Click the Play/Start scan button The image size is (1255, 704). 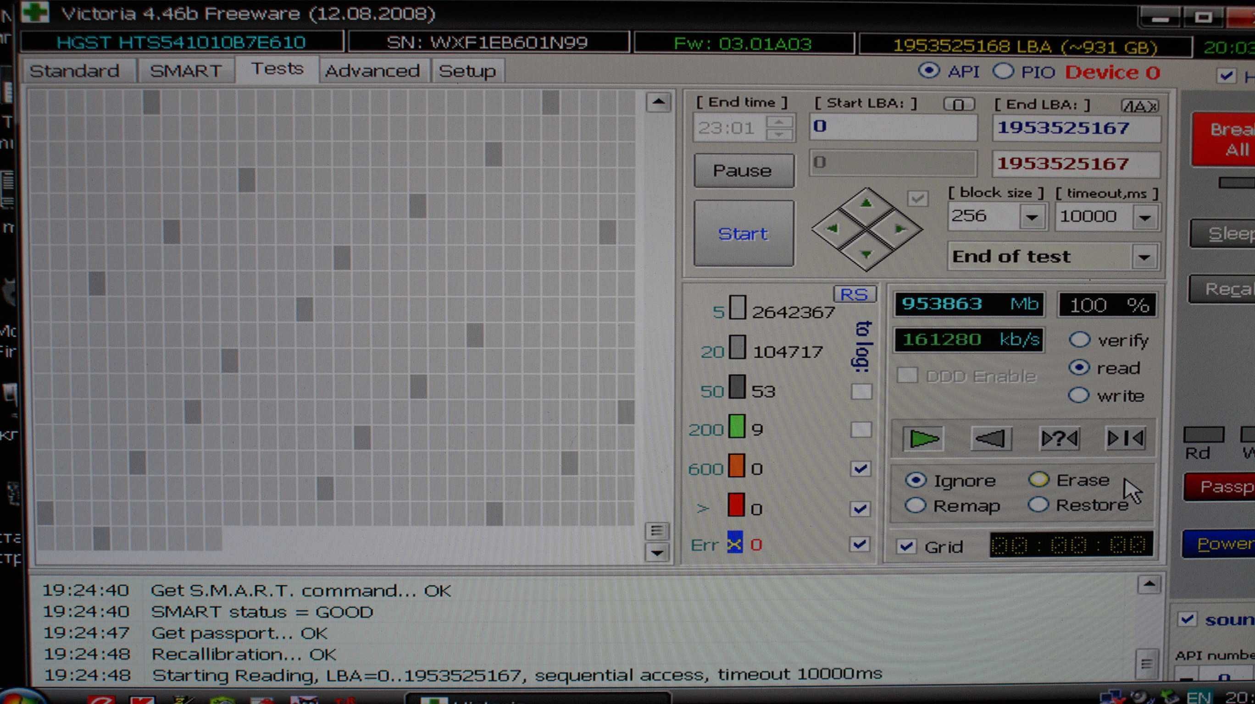tap(924, 439)
